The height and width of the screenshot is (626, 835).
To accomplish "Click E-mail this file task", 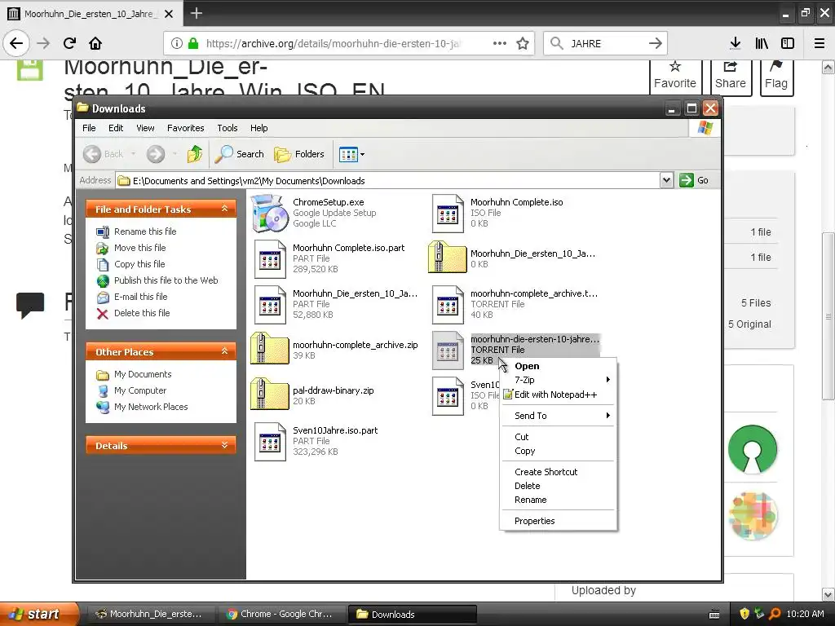I will 131,297.
